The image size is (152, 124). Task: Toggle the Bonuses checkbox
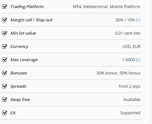(x=5, y=73)
